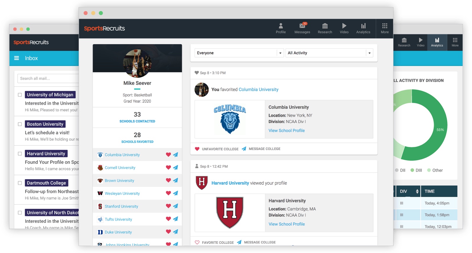This screenshot has width=472, height=253.
Task: Click Favorite College under the Harvard card
Action: [x=214, y=242]
